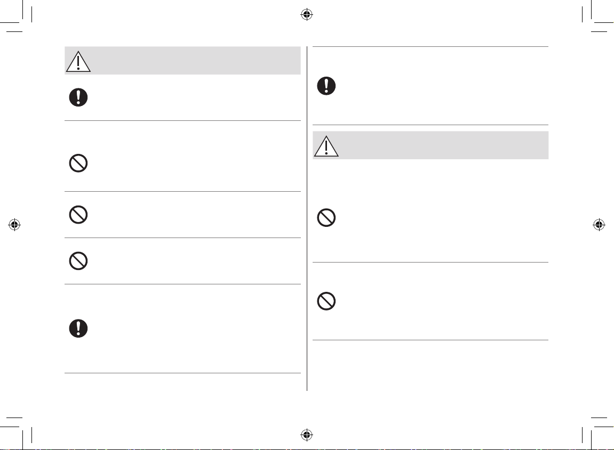The image size is (614, 450).
Task: Click the crop marks in the bottom-right corner
Action: pyautogui.click(x=597, y=433)
